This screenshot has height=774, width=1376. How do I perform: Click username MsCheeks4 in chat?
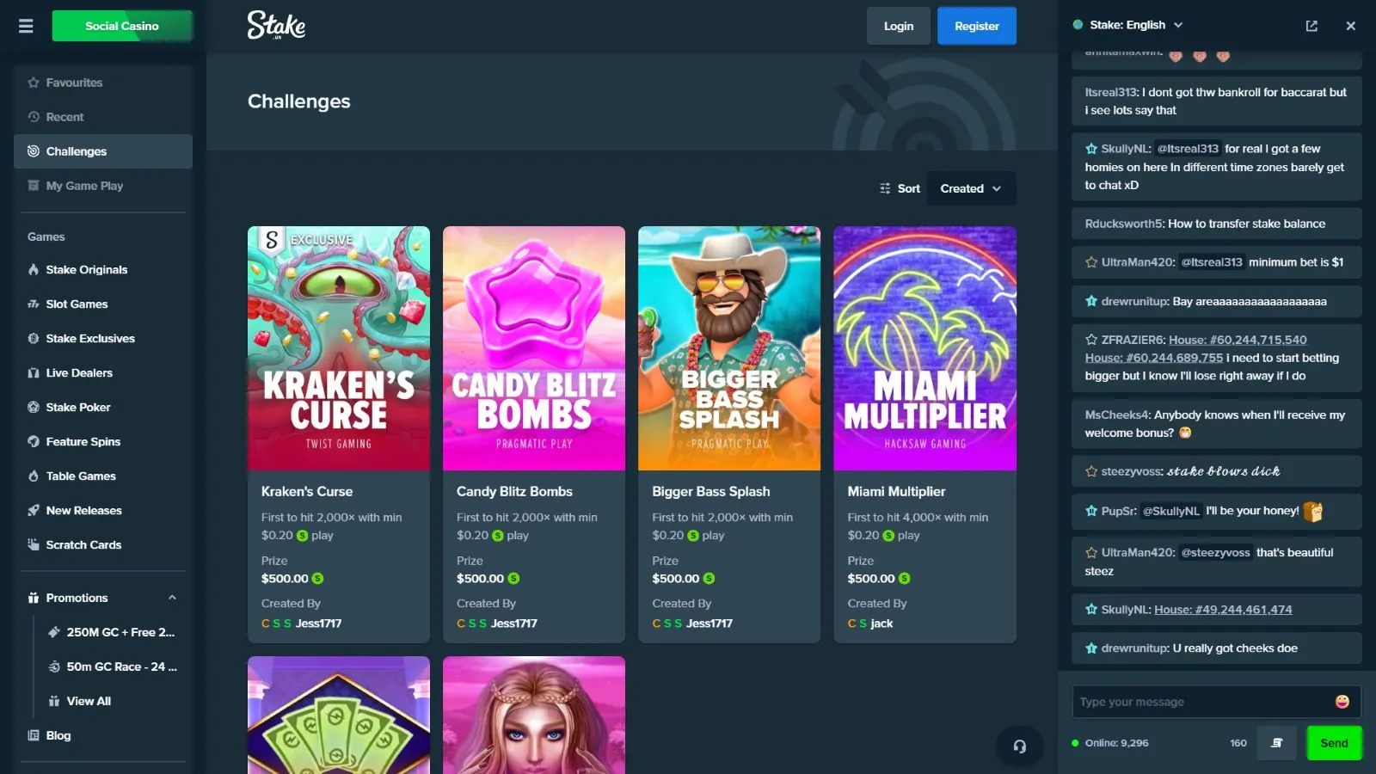coord(1117,415)
